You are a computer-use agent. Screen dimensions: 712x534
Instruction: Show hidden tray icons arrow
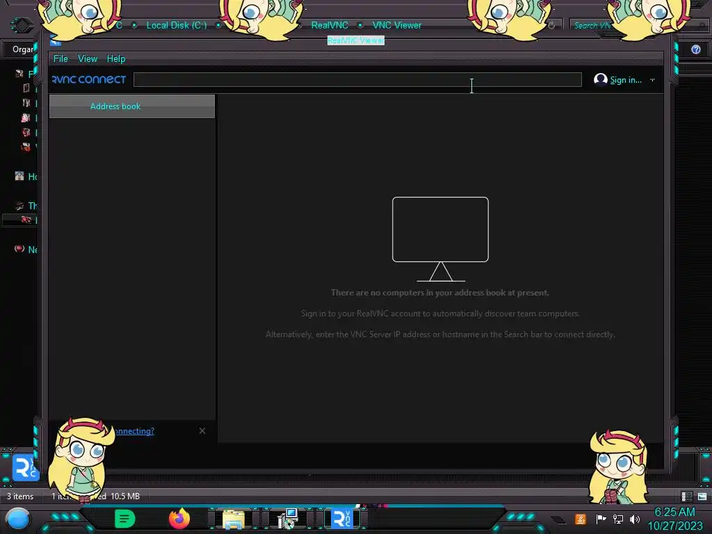(560, 520)
